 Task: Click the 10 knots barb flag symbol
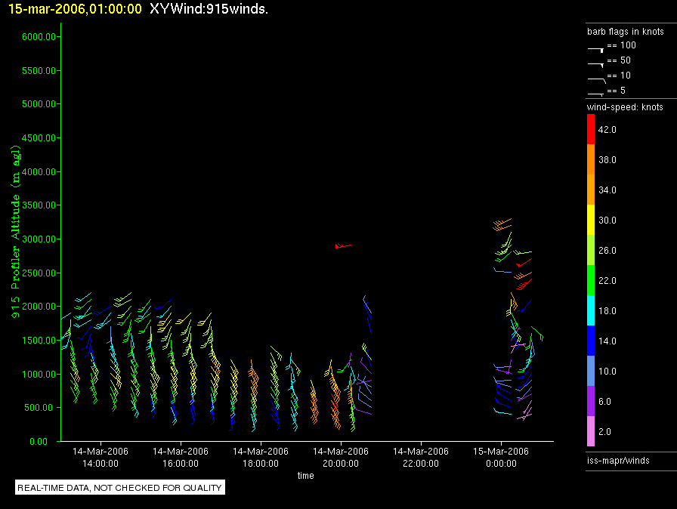click(x=596, y=78)
